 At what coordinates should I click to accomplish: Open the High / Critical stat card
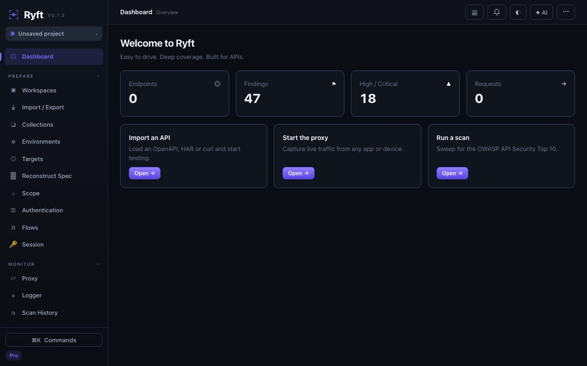(405, 93)
